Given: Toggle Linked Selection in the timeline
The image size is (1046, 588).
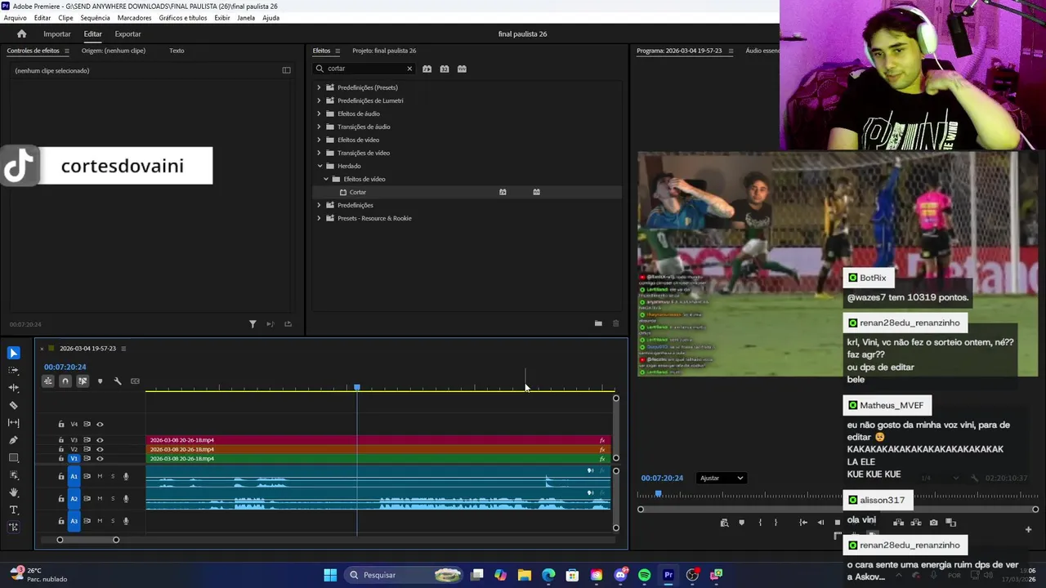Looking at the screenshot, I should [83, 381].
